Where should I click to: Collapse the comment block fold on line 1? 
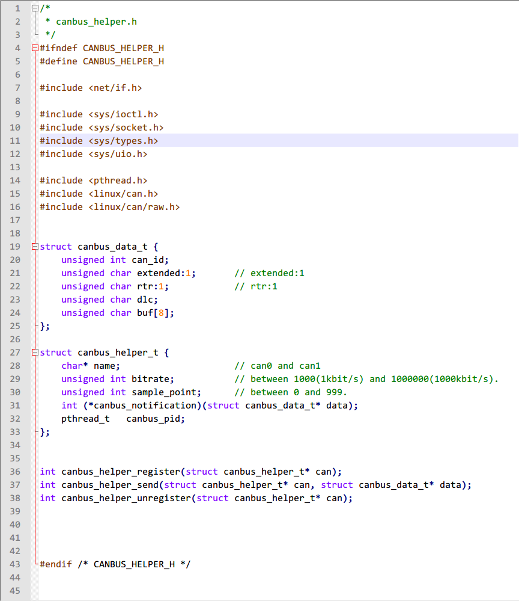(35, 8)
